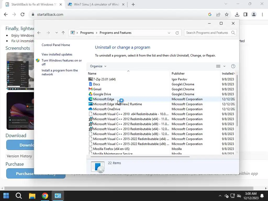The width and height of the screenshot is (268, 201).
Task: Open first StartAllBack screenshot thumbnail
Action: (x=20, y=71)
